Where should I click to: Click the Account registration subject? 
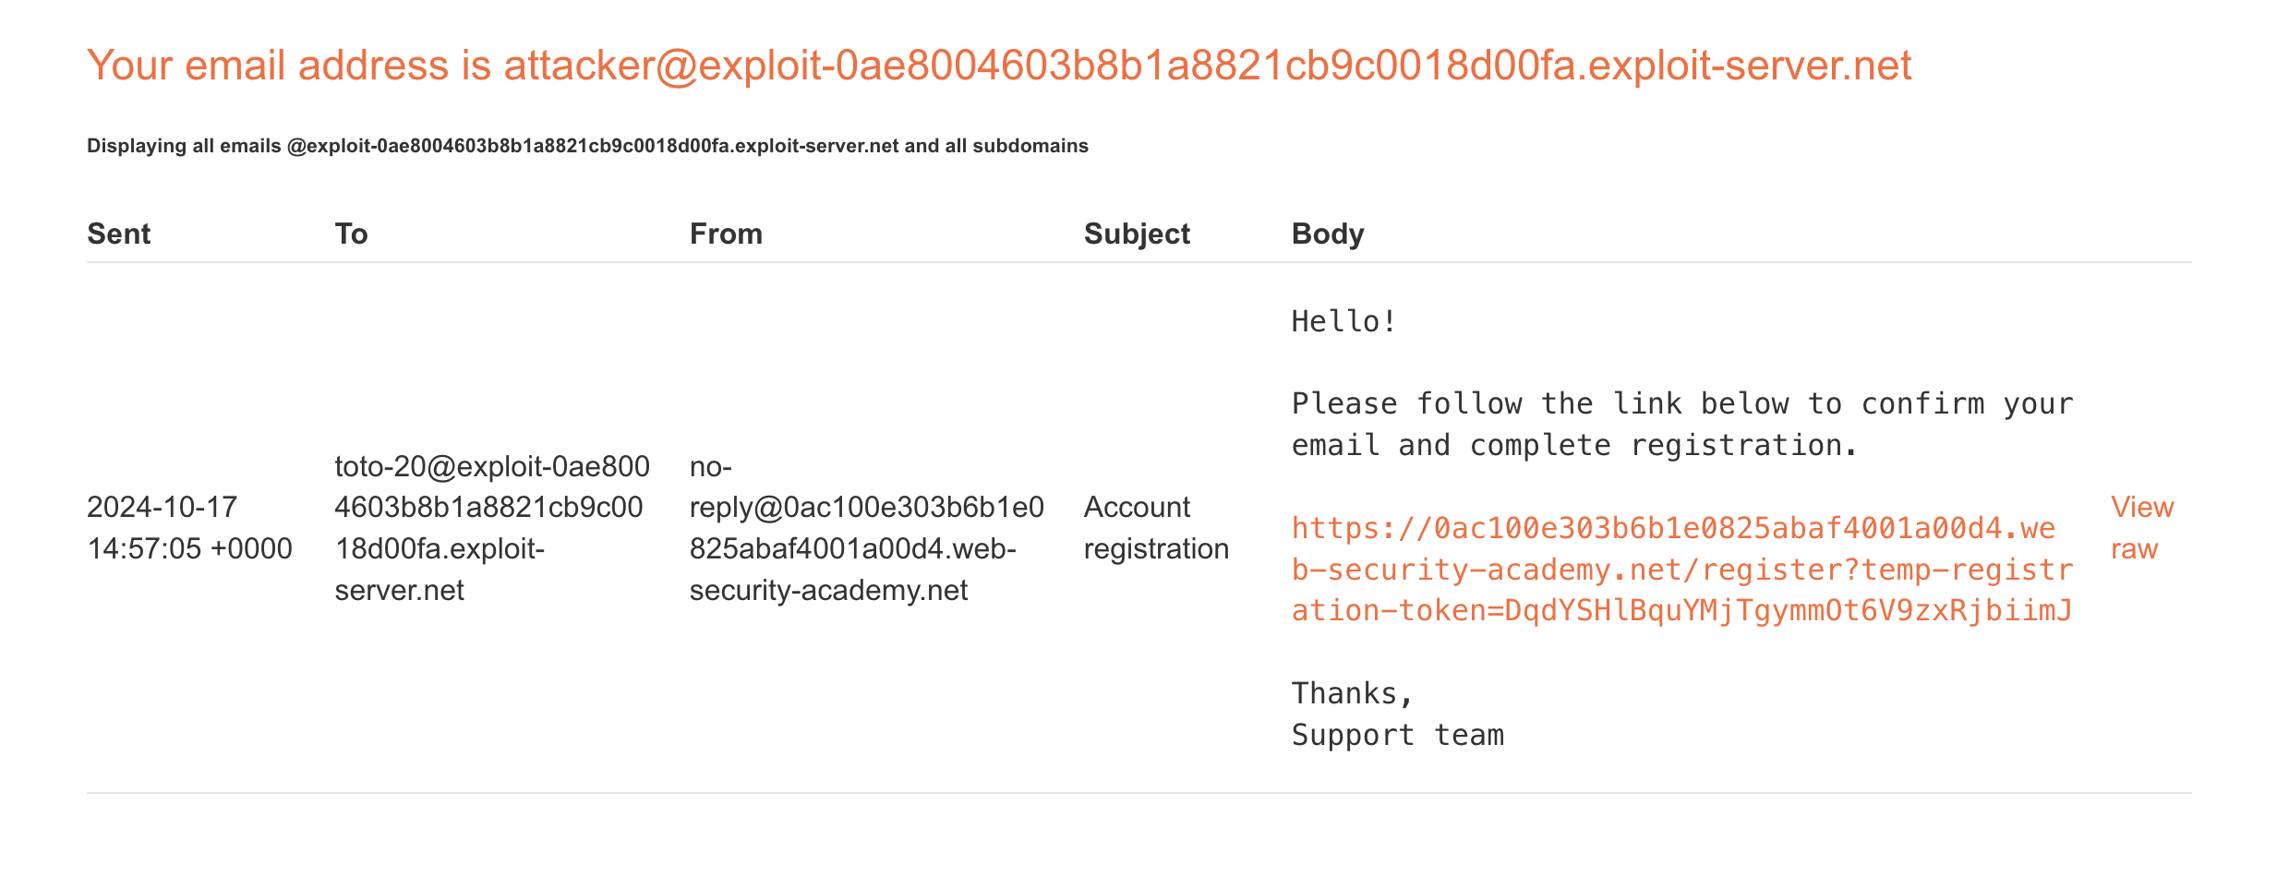click(x=1155, y=527)
